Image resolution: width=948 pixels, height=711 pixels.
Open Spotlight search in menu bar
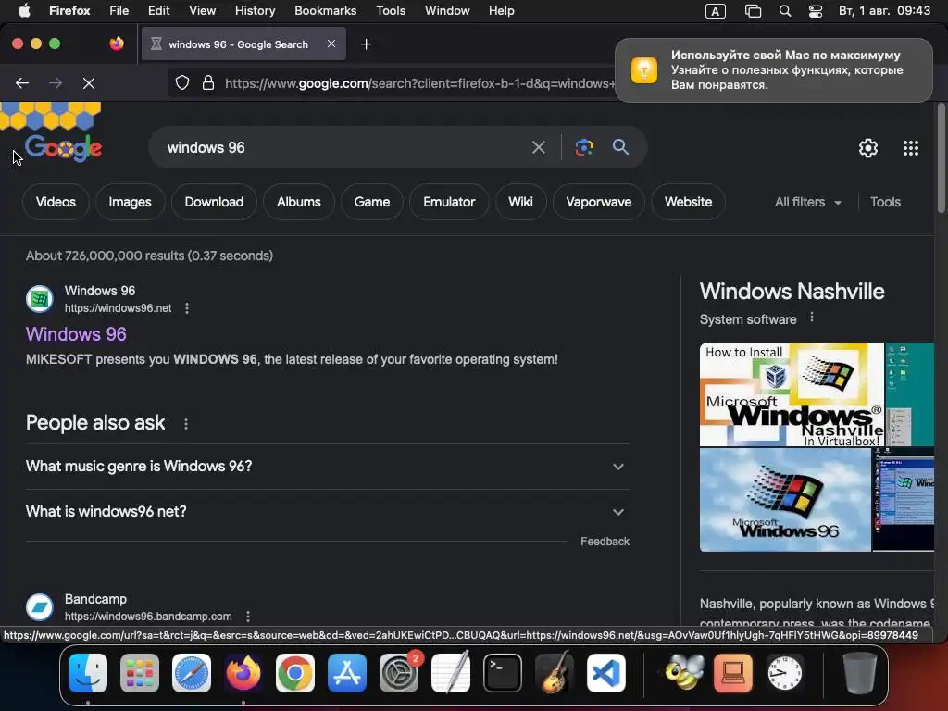pos(785,11)
